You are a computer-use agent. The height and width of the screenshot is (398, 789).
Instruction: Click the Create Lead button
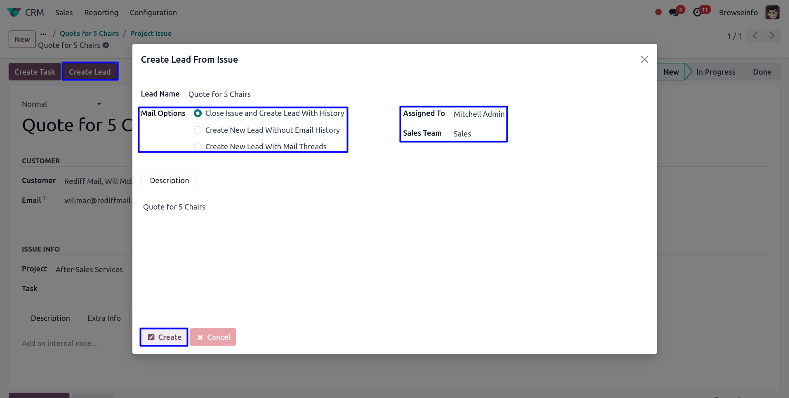click(x=90, y=72)
